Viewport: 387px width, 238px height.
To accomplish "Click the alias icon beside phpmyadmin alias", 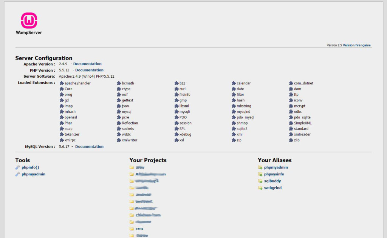I will pyautogui.click(x=260, y=167).
